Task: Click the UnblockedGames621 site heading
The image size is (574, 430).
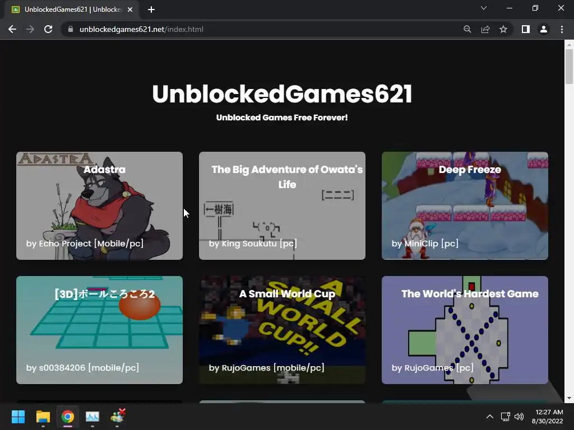Action: (x=282, y=94)
